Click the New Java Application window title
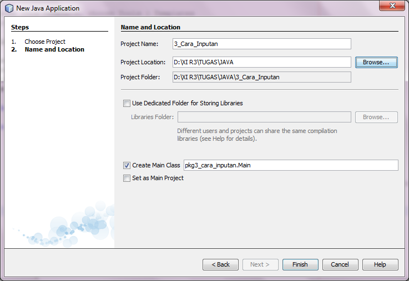This screenshot has width=409, height=281. click(48, 8)
